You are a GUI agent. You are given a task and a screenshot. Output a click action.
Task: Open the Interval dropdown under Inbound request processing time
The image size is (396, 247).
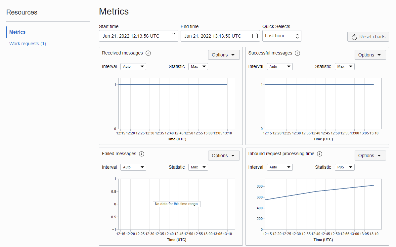tap(280, 167)
